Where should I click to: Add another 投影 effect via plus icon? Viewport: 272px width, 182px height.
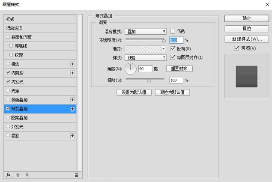click(x=72, y=136)
